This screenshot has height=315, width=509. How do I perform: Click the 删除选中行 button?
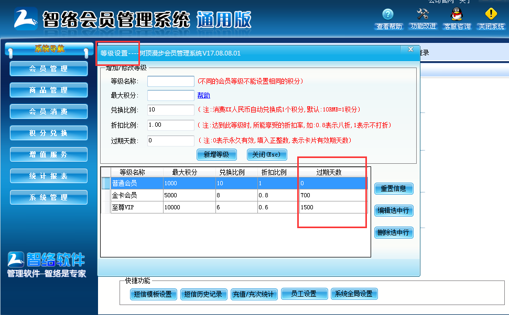394,233
